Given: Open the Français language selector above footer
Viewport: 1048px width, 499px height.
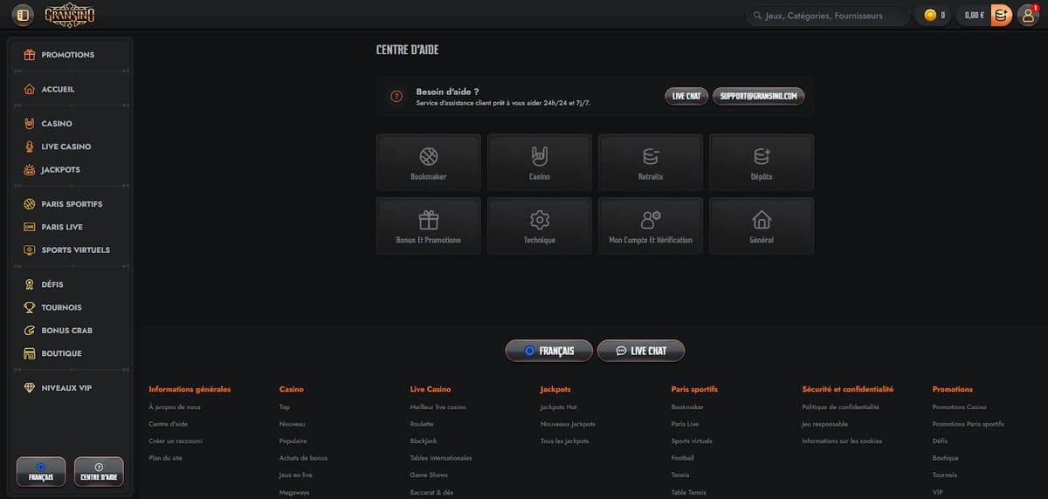Looking at the screenshot, I should (548, 351).
